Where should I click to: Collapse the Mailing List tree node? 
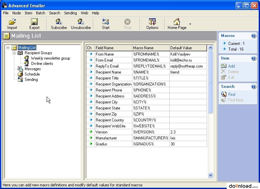click(8, 48)
